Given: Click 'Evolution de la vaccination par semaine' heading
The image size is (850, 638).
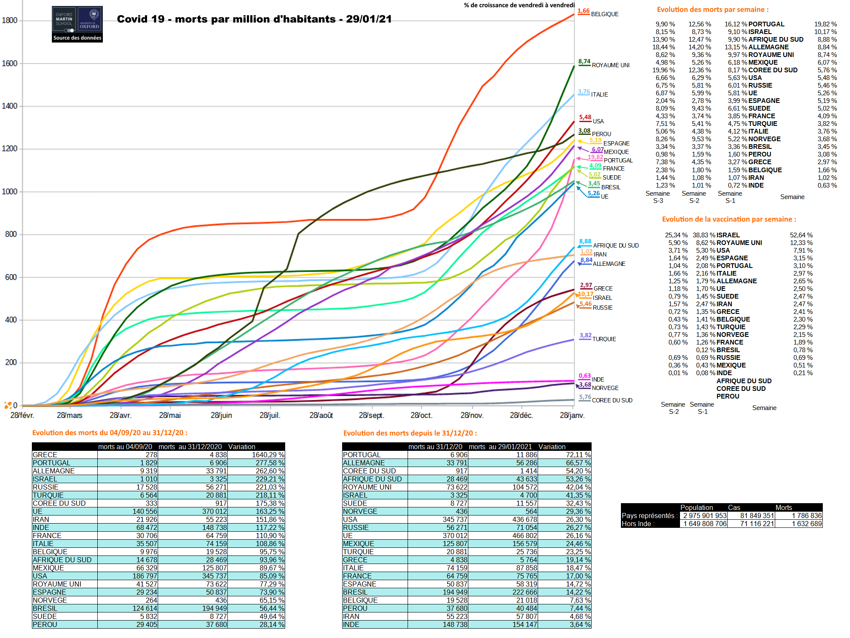Looking at the screenshot, I should (x=729, y=219).
